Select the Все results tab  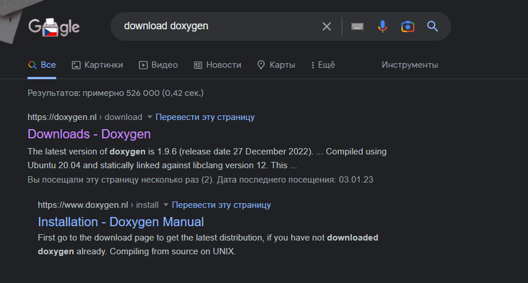tap(42, 65)
